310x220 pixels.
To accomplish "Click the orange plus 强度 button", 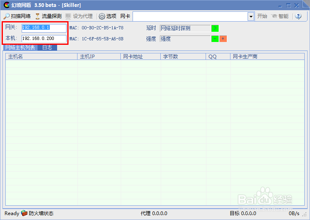I will [x=223, y=39].
